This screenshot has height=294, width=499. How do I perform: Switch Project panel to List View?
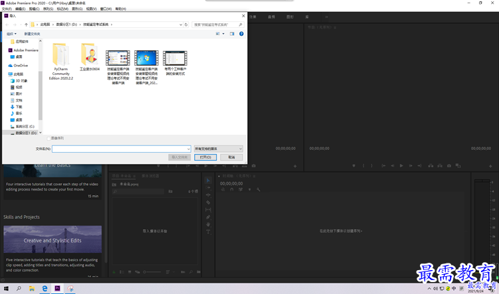(122, 271)
